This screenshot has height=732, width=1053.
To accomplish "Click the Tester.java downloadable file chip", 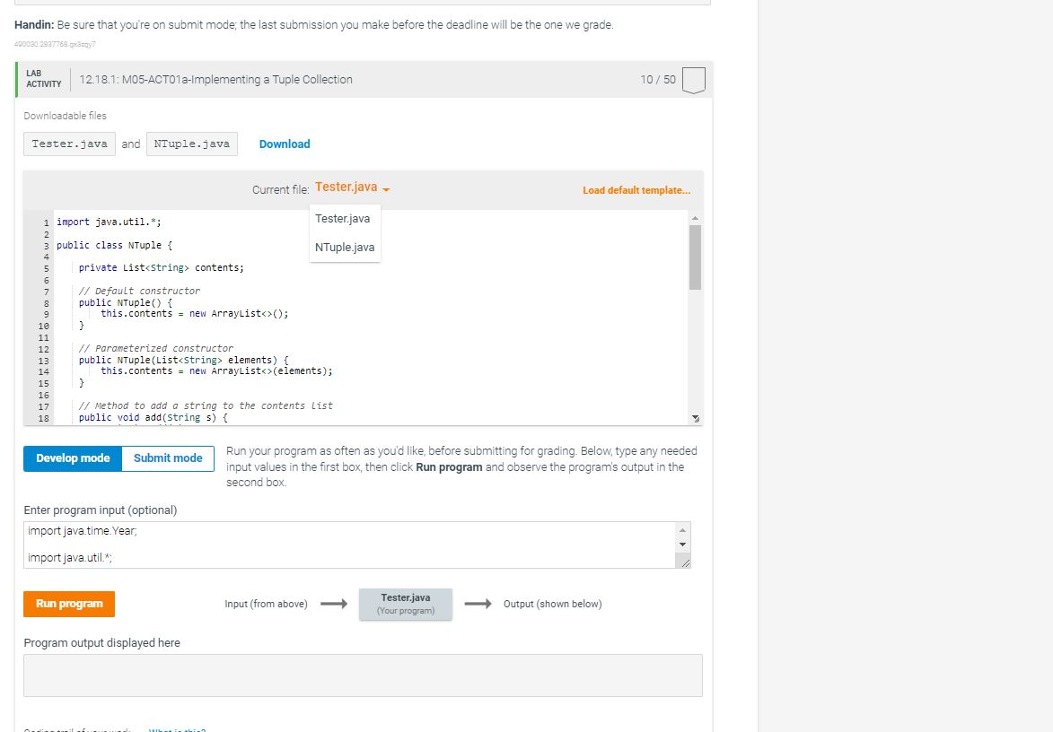I will click(x=69, y=144).
